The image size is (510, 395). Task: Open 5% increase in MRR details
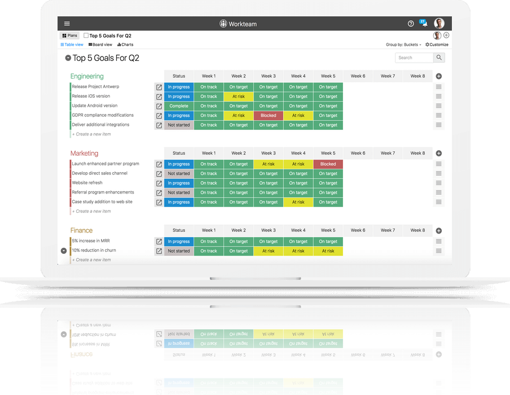pos(159,242)
